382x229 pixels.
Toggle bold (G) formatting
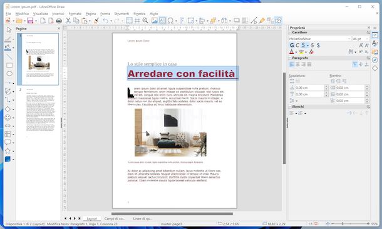point(292,45)
